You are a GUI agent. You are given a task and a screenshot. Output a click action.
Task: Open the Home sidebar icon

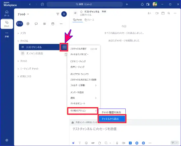pos(7,13)
